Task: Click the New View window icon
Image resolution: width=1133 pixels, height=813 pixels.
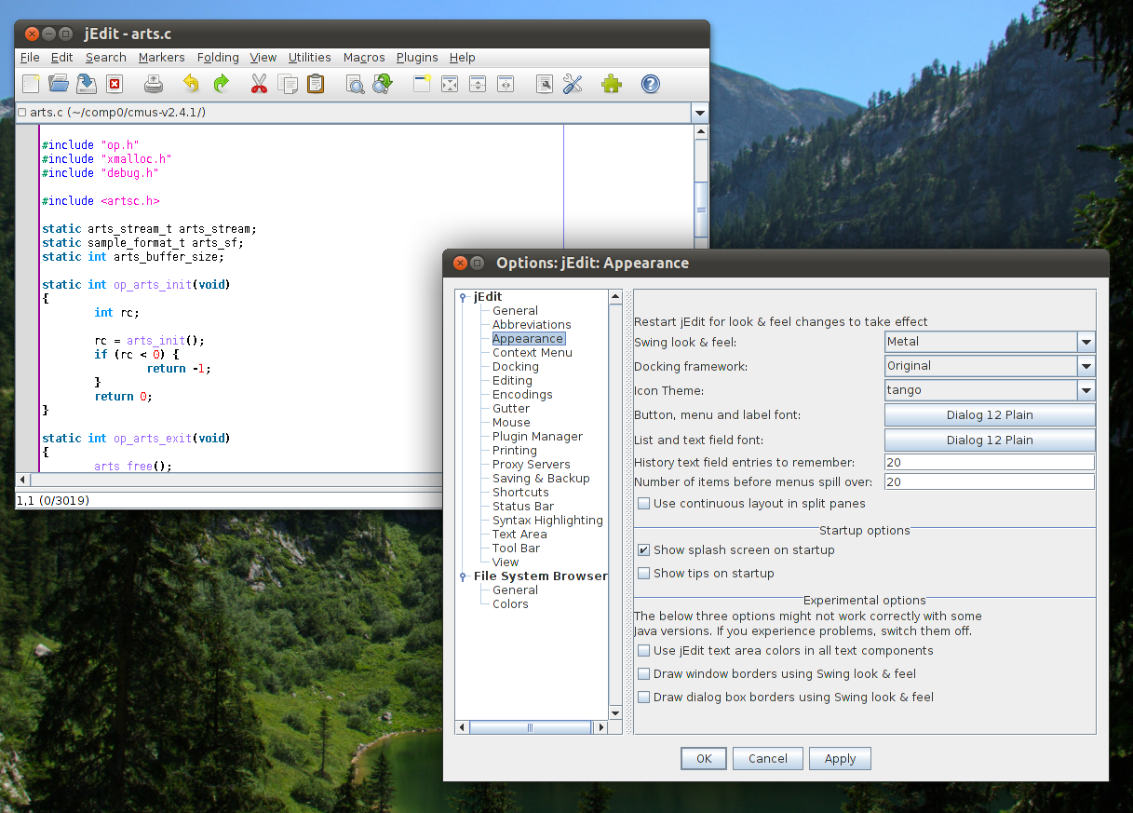Action: (422, 84)
